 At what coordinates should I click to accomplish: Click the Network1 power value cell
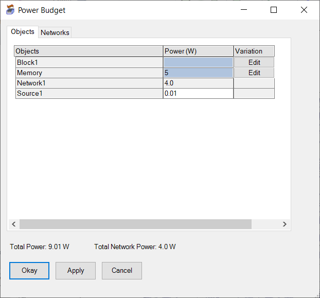(x=198, y=83)
